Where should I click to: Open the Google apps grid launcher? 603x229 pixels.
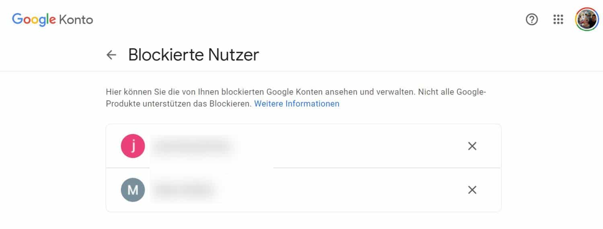(558, 19)
